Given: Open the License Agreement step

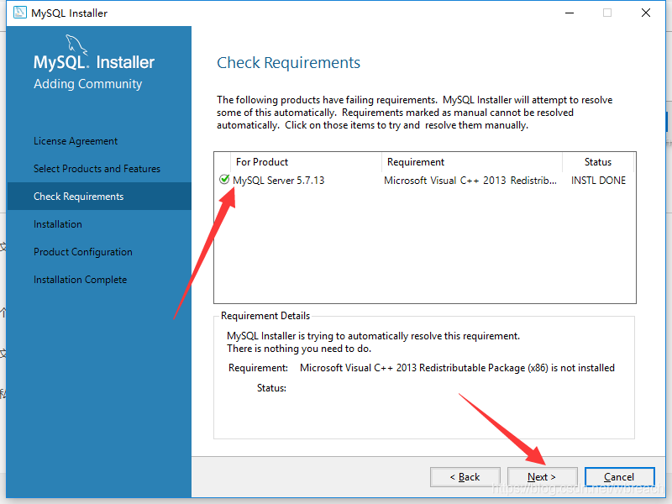Looking at the screenshot, I should click(x=76, y=141).
